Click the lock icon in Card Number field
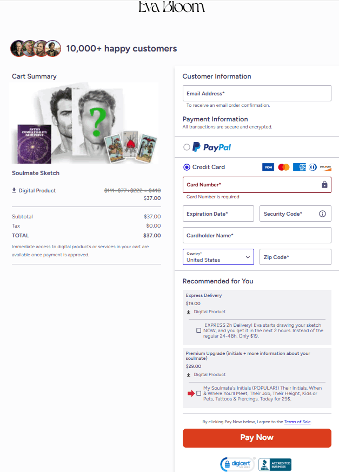Screen dimensions: 339x472 [x=324, y=185]
